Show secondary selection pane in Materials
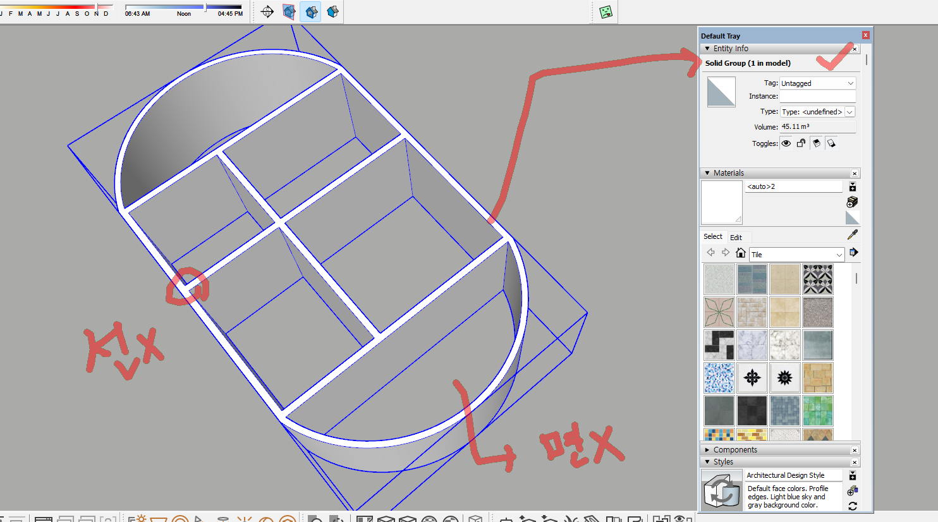Screen dimensions: 938x522 [x=852, y=187]
